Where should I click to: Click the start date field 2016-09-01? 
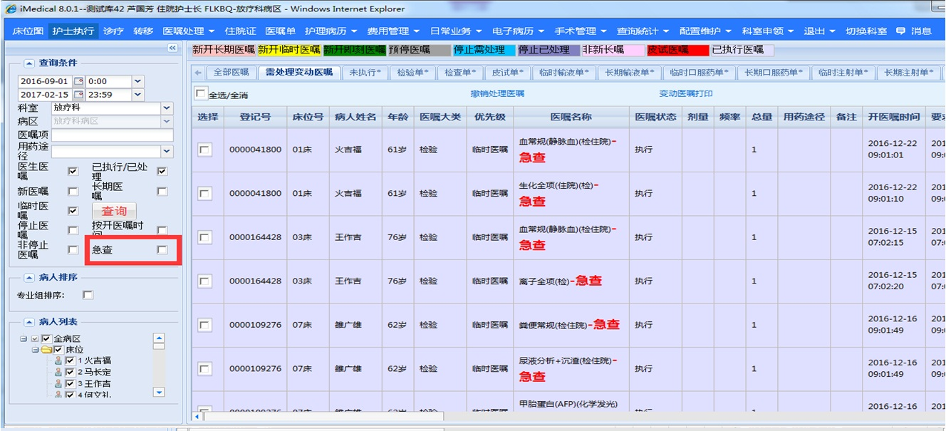[x=46, y=81]
